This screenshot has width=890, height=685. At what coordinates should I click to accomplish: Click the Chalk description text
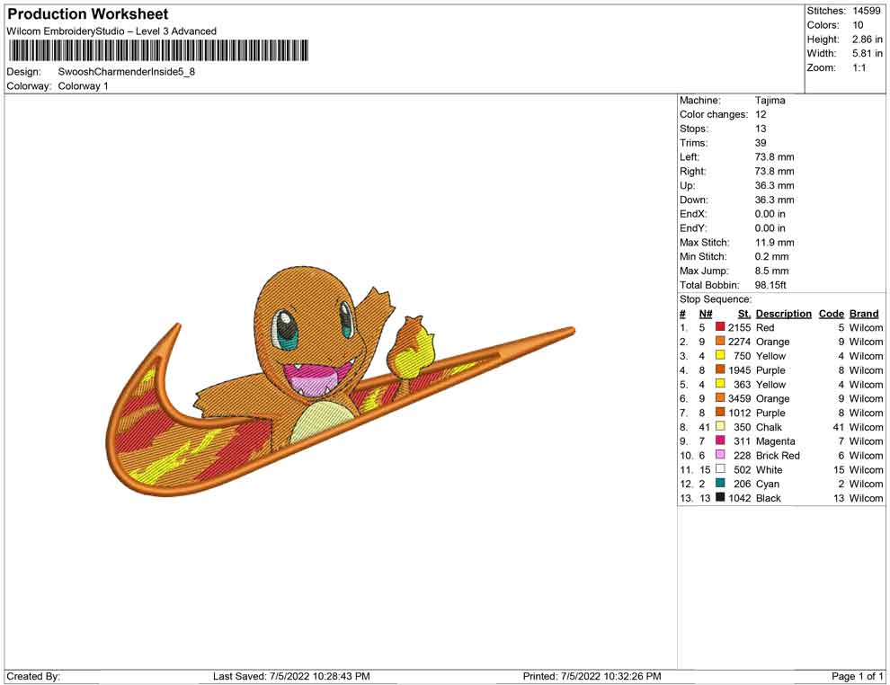click(x=770, y=427)
